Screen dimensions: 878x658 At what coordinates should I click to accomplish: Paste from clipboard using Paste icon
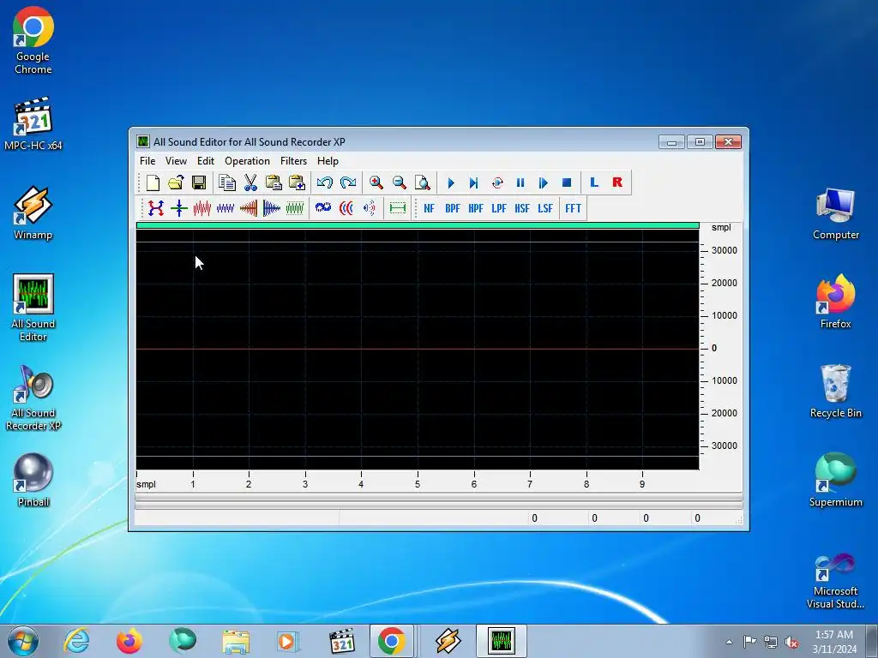274,183
